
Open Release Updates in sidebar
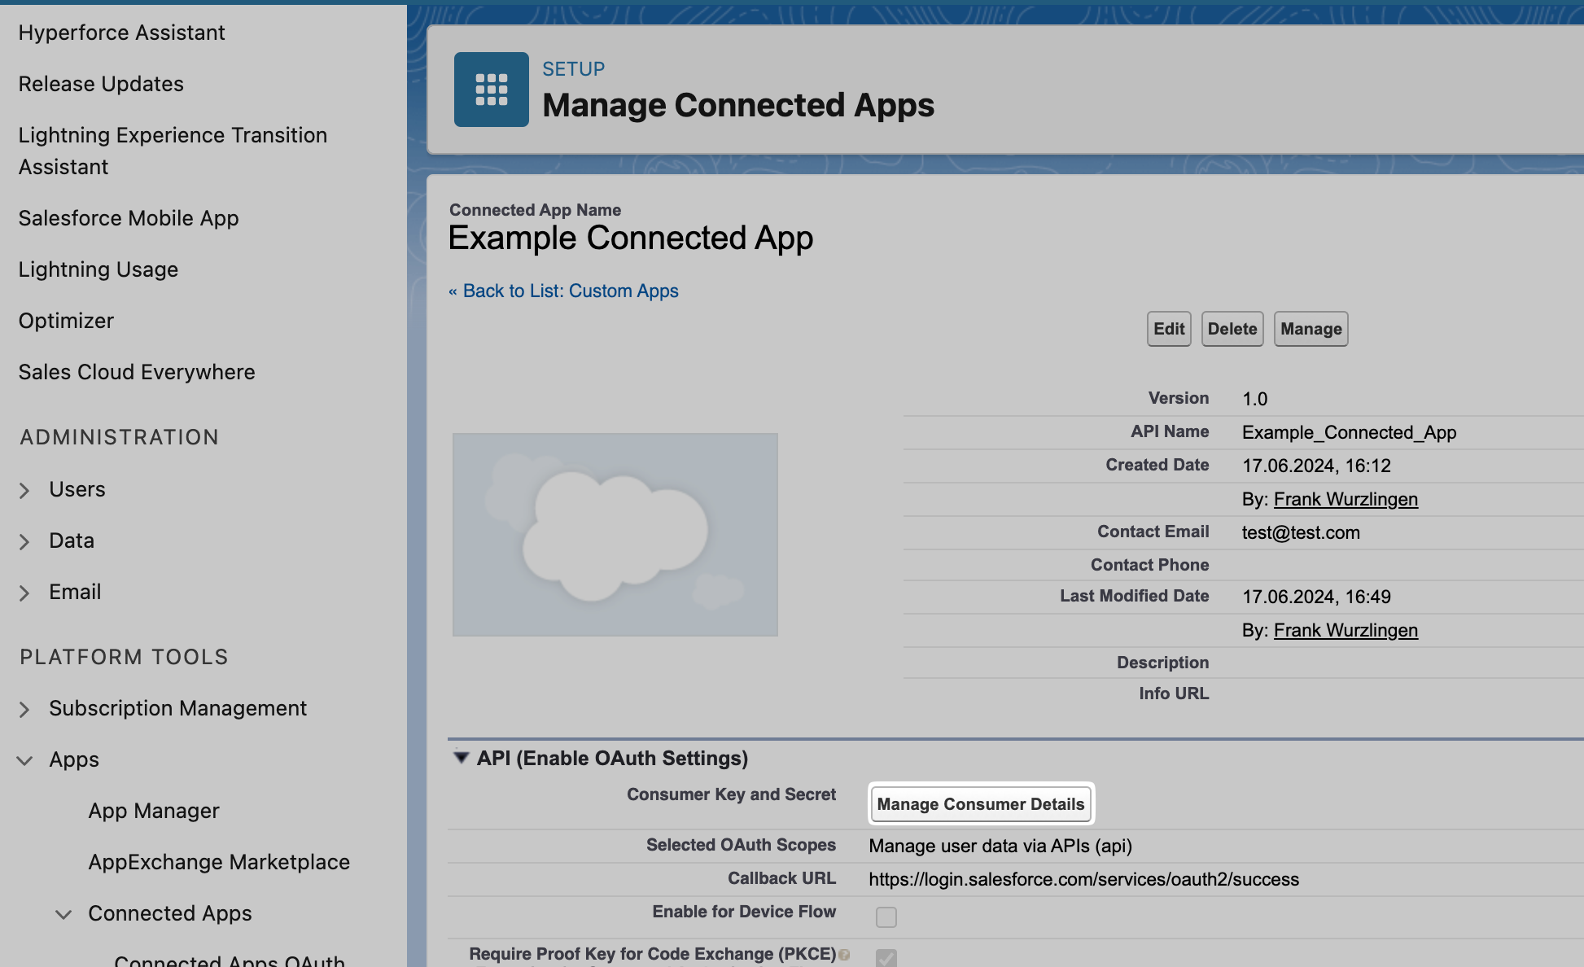coord(101,84)
